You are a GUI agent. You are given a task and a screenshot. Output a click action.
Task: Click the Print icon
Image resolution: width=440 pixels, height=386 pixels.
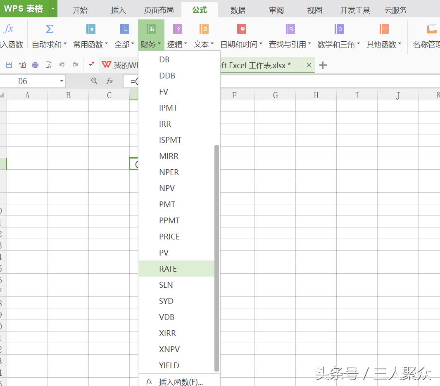click(36, 65)
